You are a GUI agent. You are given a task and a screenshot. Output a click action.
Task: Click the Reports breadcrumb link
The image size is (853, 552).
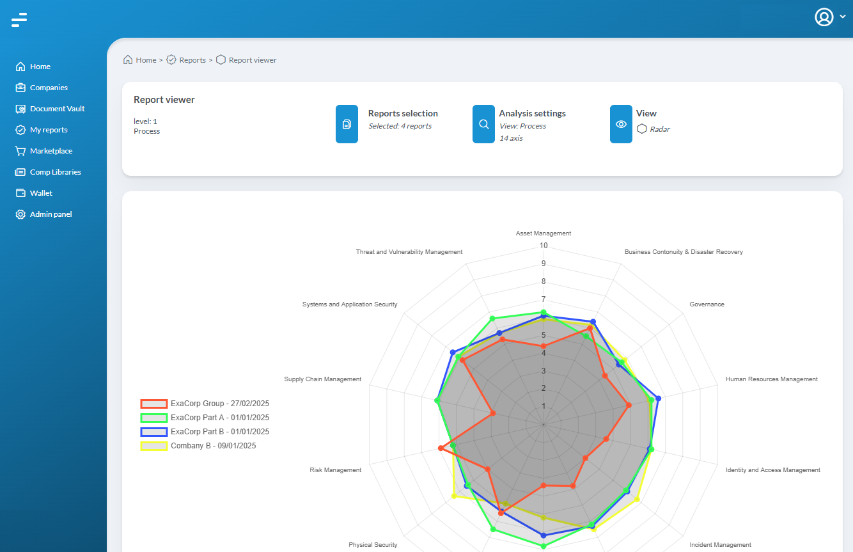pyautogui.click(x=192, y=60)
